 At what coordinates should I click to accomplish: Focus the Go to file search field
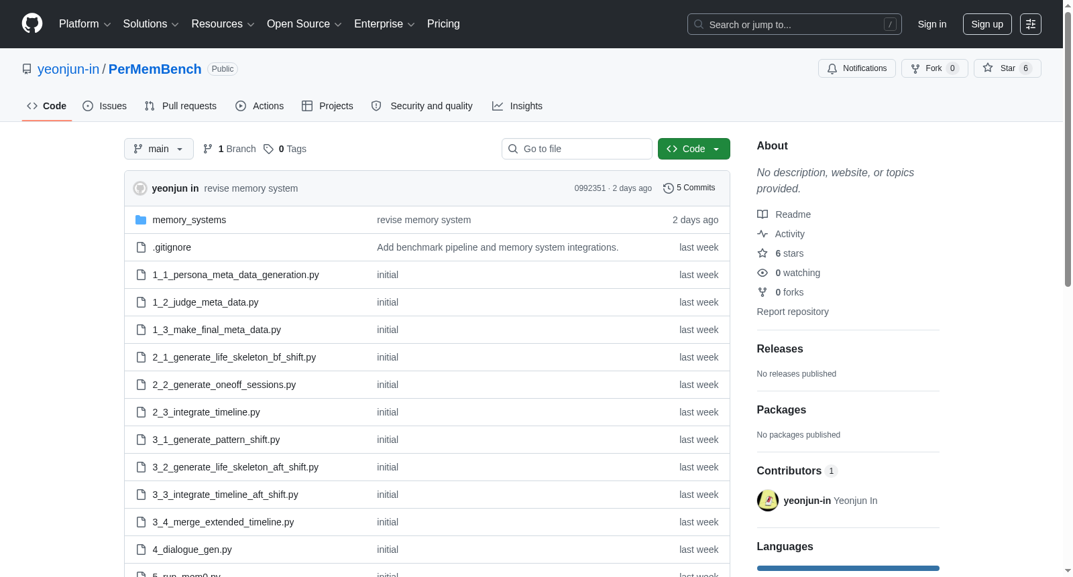577,149
